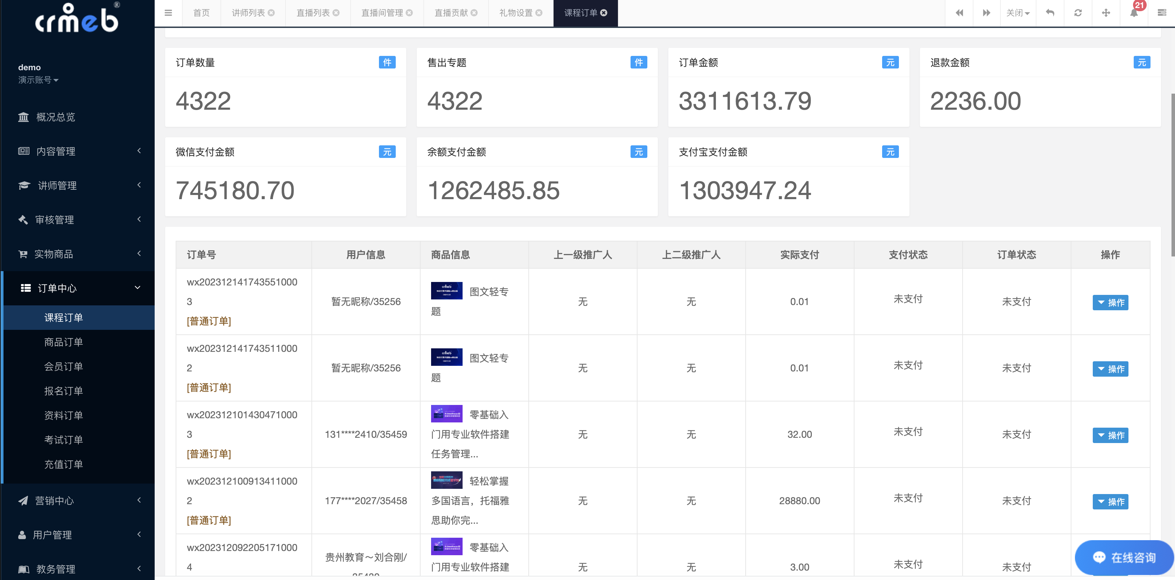Image resolution: width=1175 pixels, height=580 pixels.
Task: Expand the 讲师管理 sidebar menu
Action: (x=78, y=186)
